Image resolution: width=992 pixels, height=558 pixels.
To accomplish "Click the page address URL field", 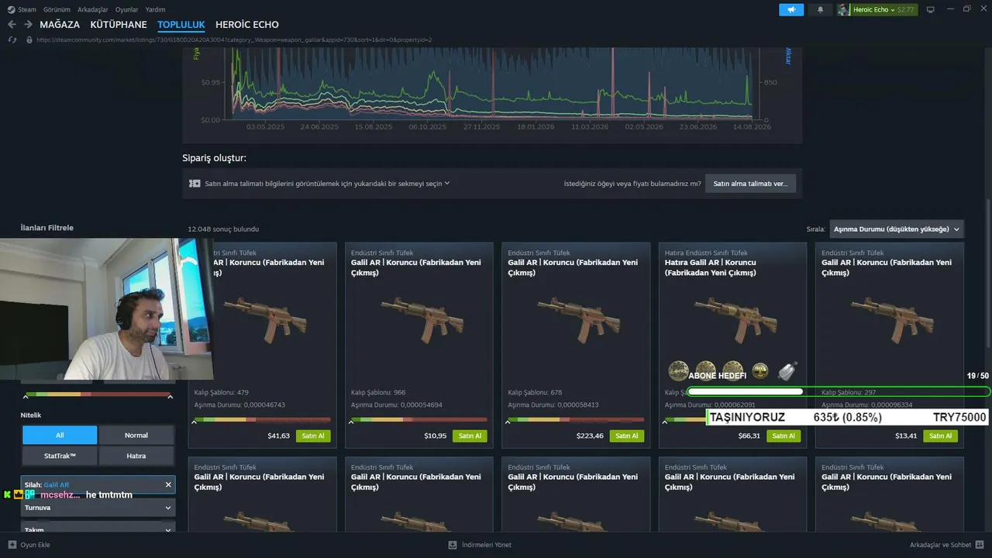I will pos(234,40).
